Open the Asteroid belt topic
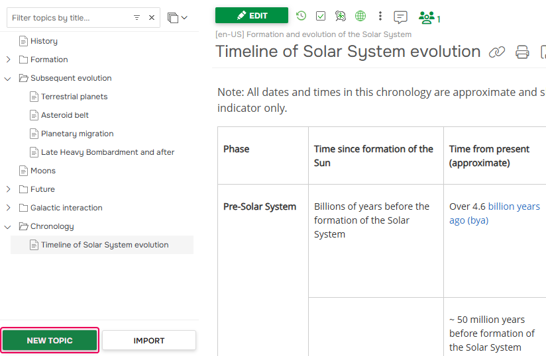Viewport: 546px width, 356px height. 65,115
